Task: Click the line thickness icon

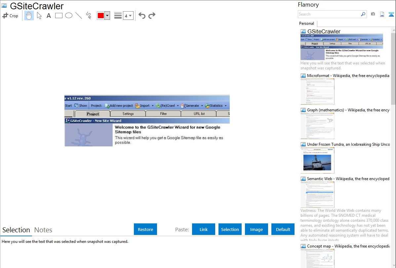Action: 118,16
